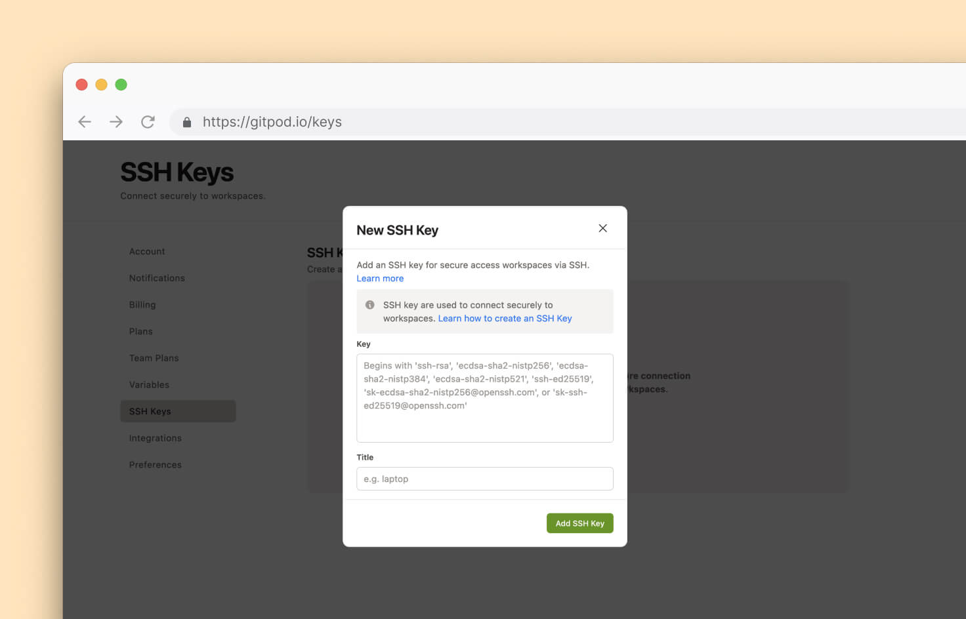This screenshot has width=966, height=619.
Task: Focus the Key text area
Action: [484, 398]
